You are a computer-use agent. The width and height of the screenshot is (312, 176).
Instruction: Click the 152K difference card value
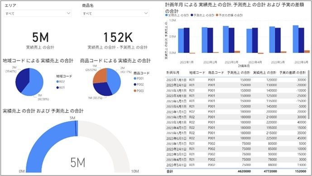pyautogui.click(x=118, y=37)
